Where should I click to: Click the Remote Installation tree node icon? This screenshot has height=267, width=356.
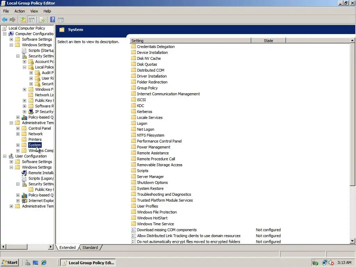24,173
